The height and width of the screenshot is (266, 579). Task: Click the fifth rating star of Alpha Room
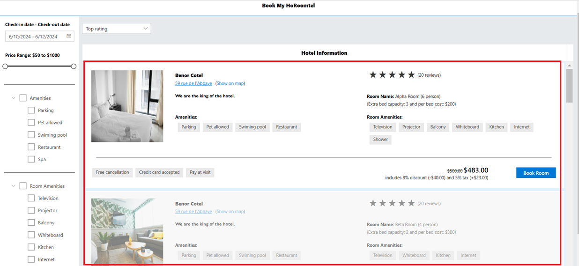click(x=411, y=74)
